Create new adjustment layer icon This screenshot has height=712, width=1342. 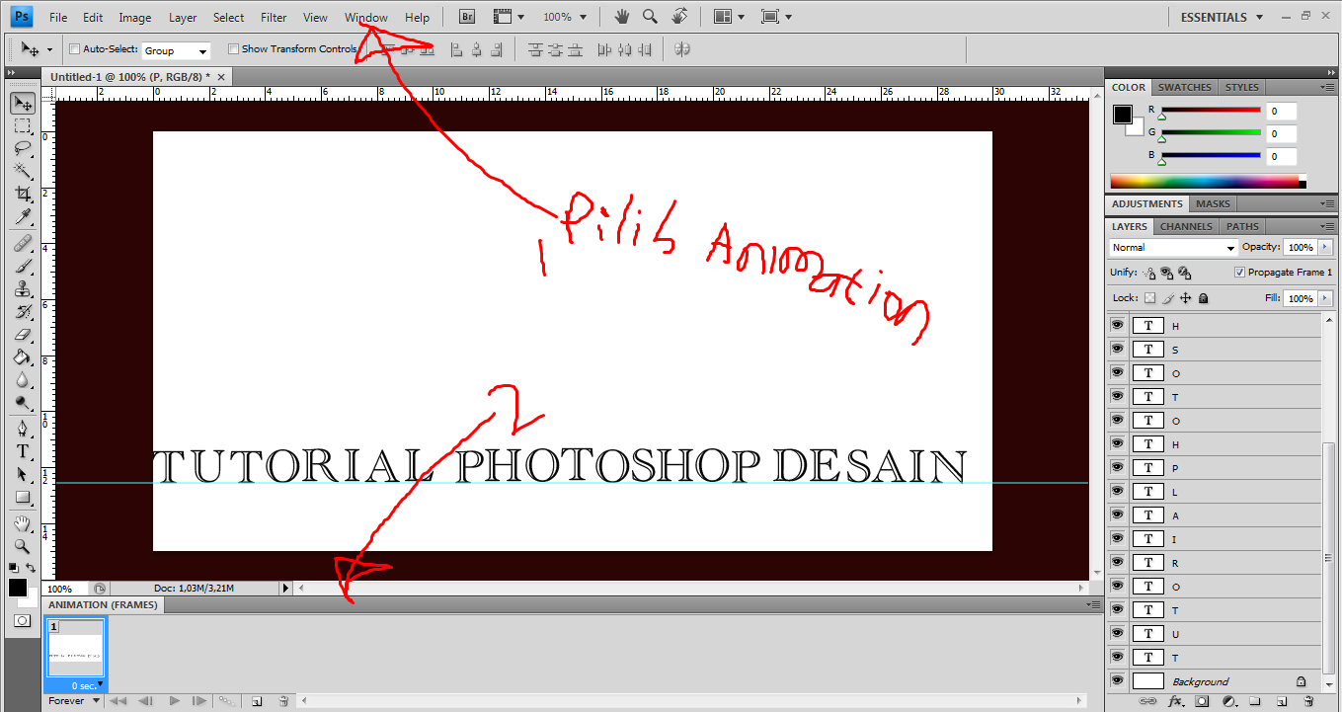1228,701
